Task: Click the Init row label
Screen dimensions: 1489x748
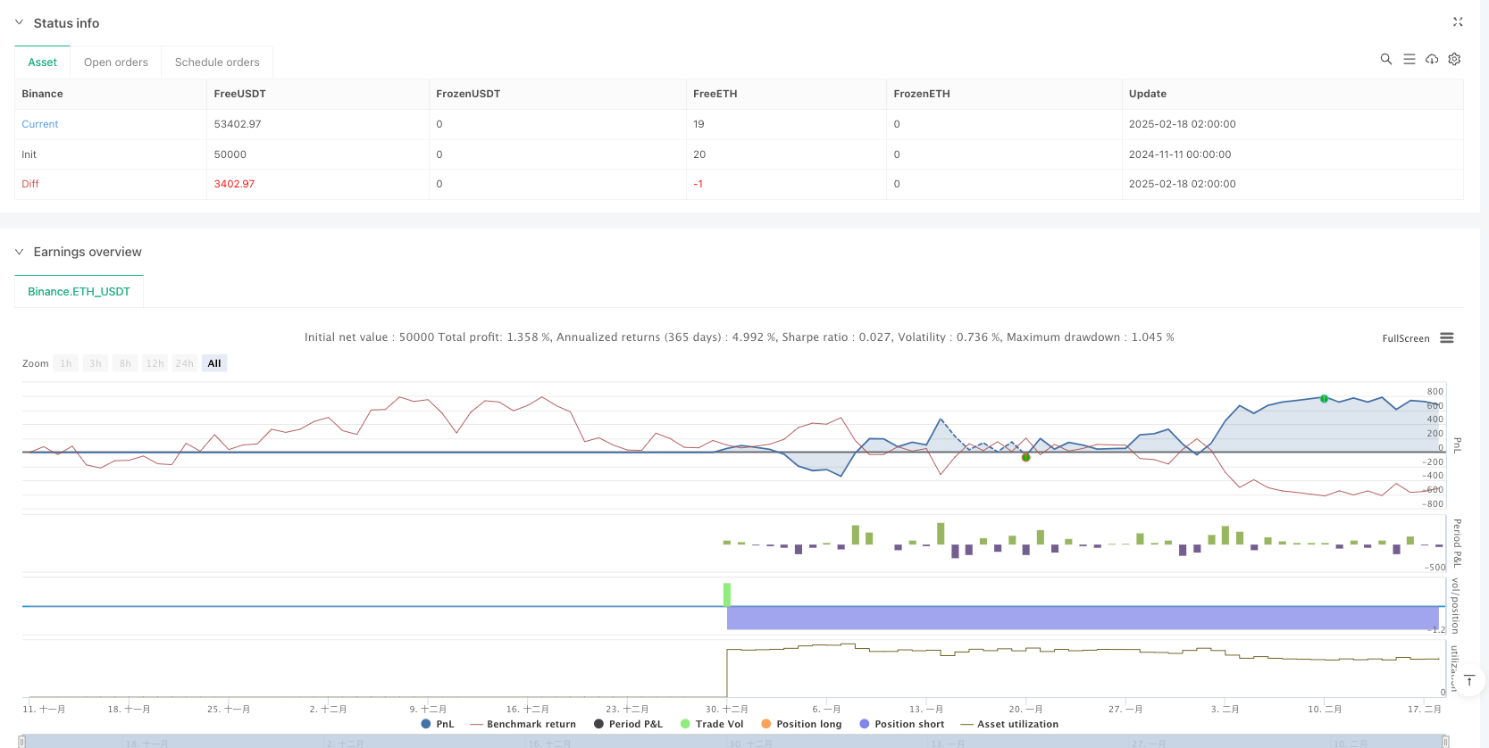Action: click(29, 154)
